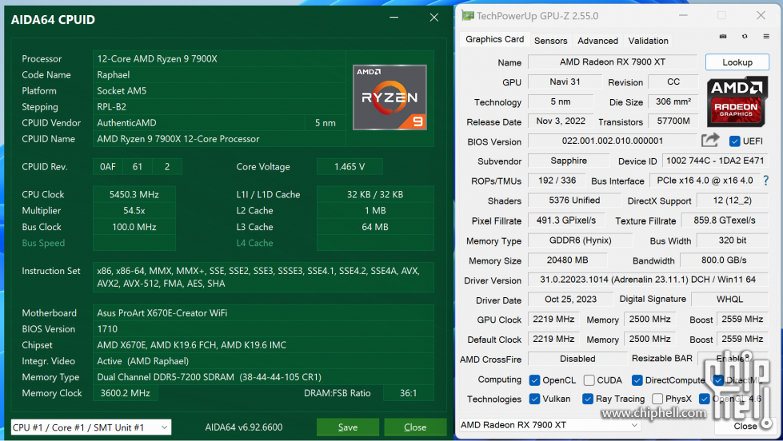Image resolution: width=783 pixels, height=441 pixels.
Task: Toggle the PhysX checkbox
Action: [657, 399]
